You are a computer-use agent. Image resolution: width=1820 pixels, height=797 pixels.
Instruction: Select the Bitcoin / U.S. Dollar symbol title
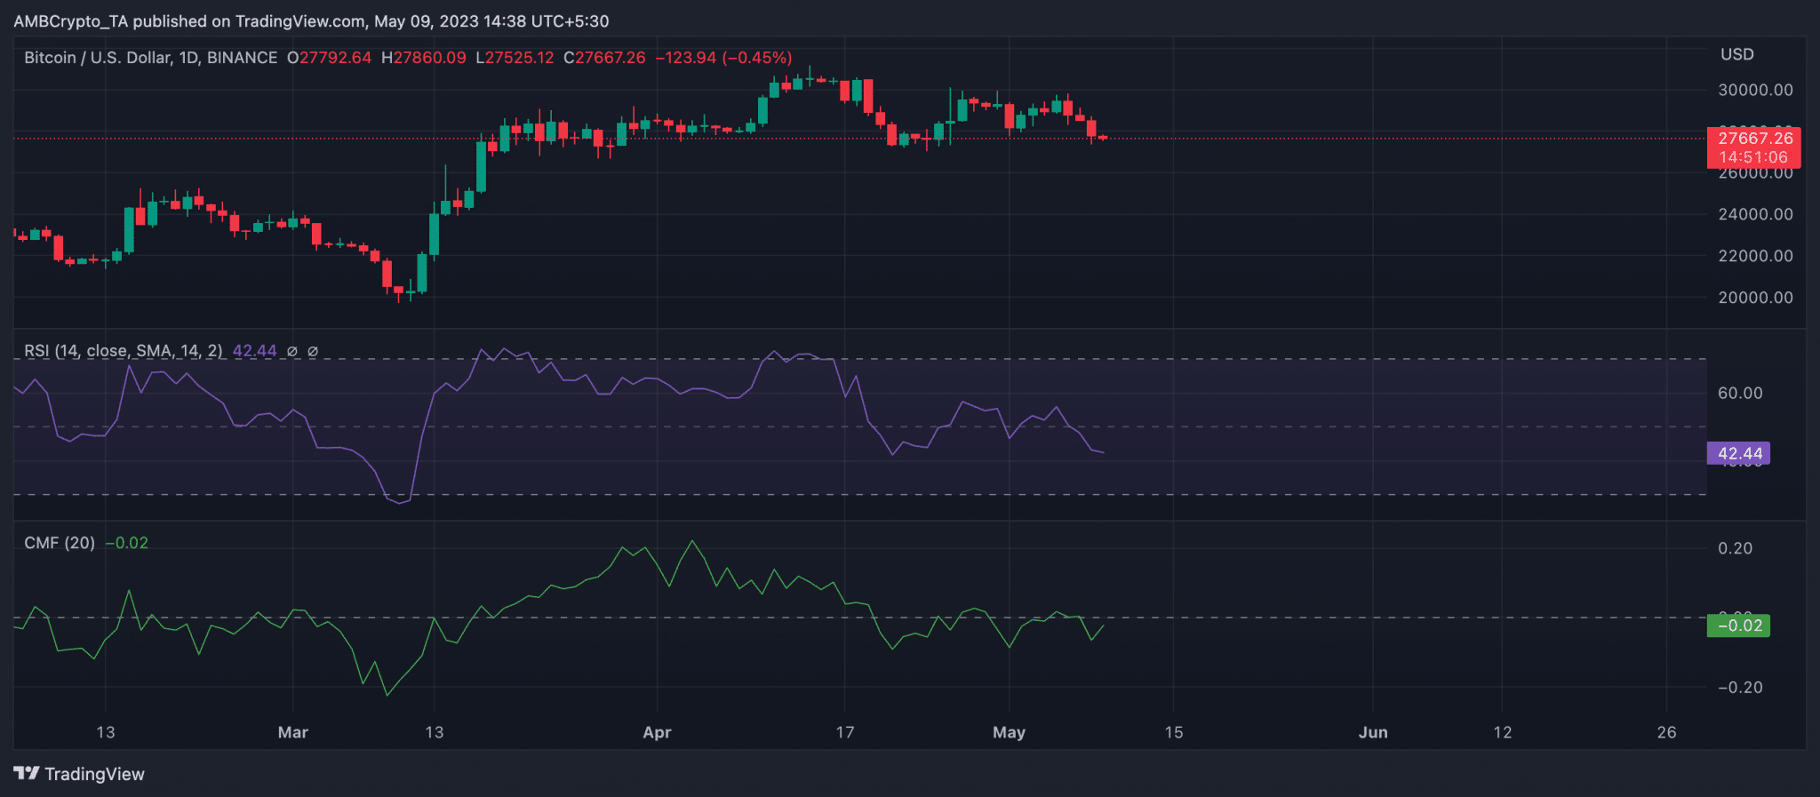pos(150,58)
